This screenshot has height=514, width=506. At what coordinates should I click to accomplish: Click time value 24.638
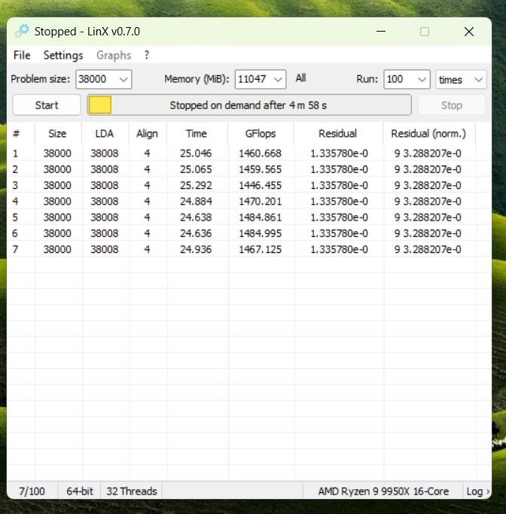click(x=196, y=217)
